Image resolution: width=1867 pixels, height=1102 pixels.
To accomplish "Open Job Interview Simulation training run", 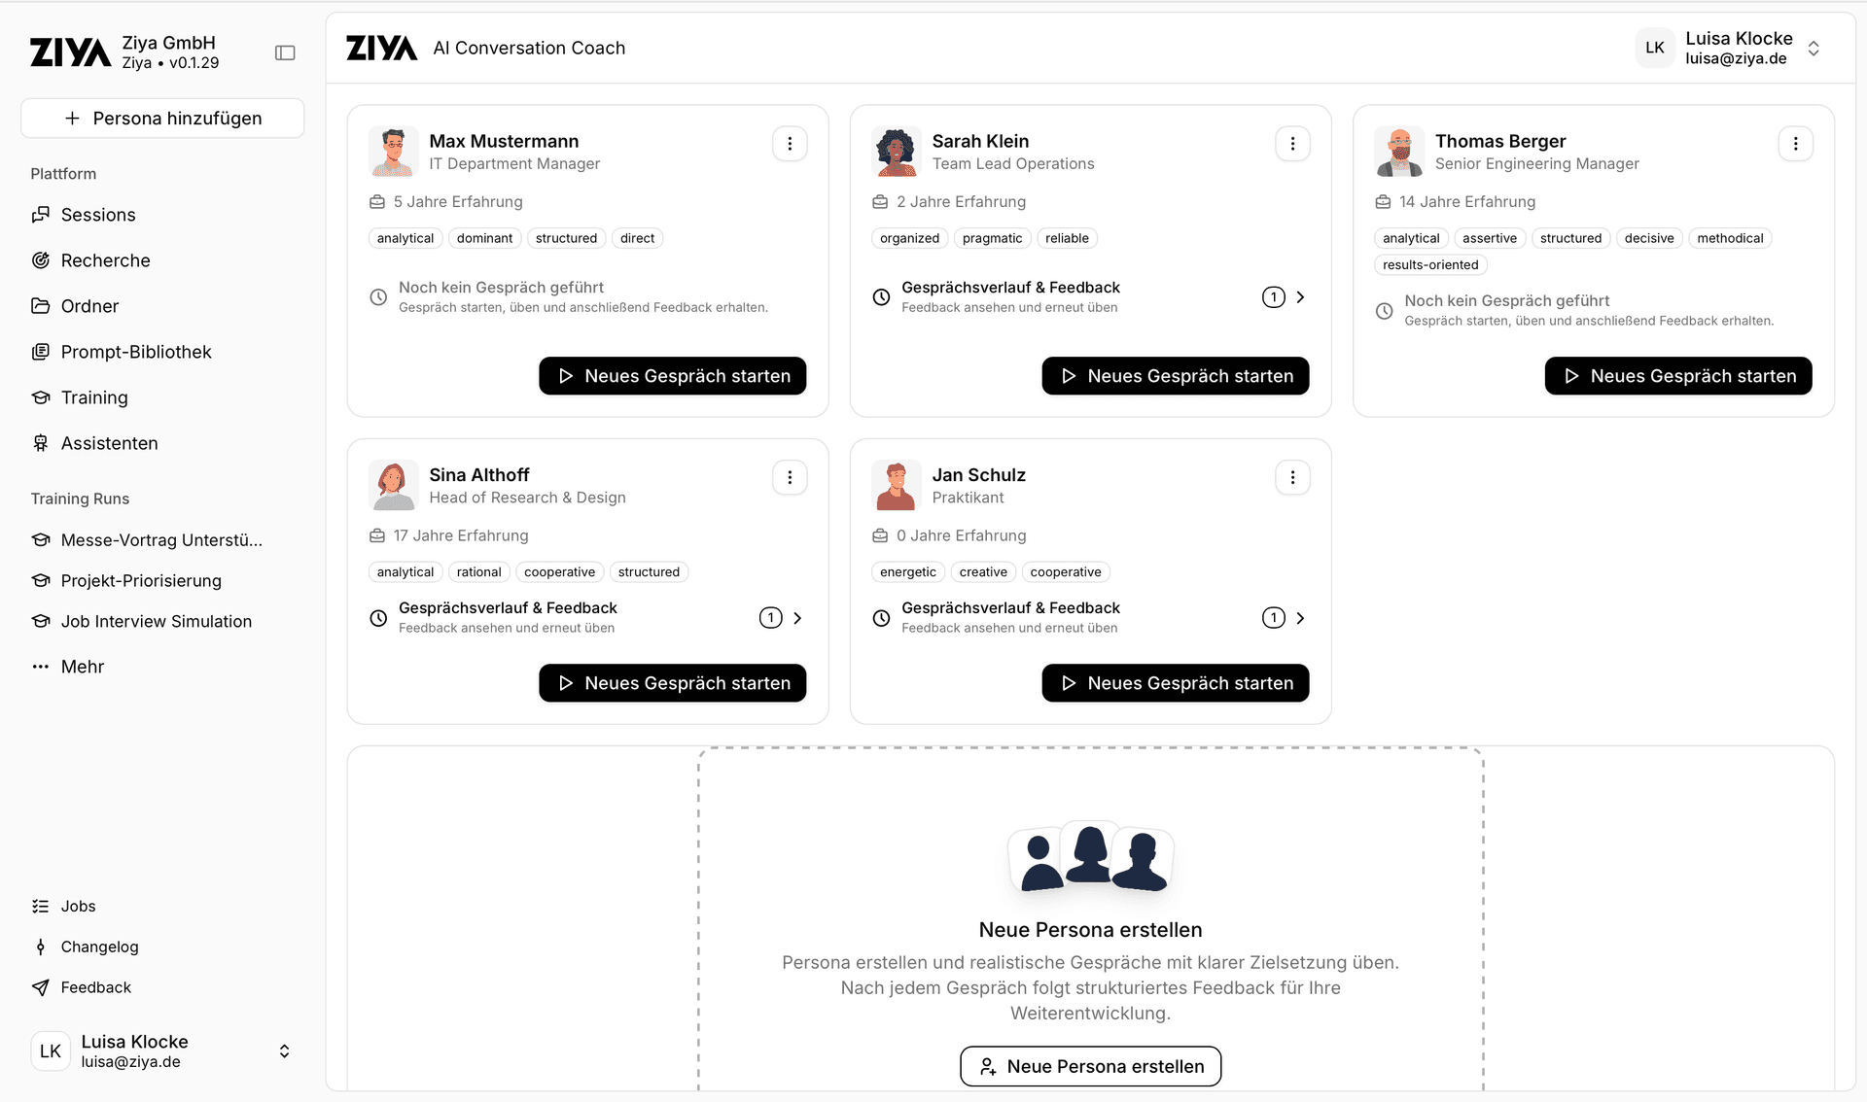I will click(156, 621).
